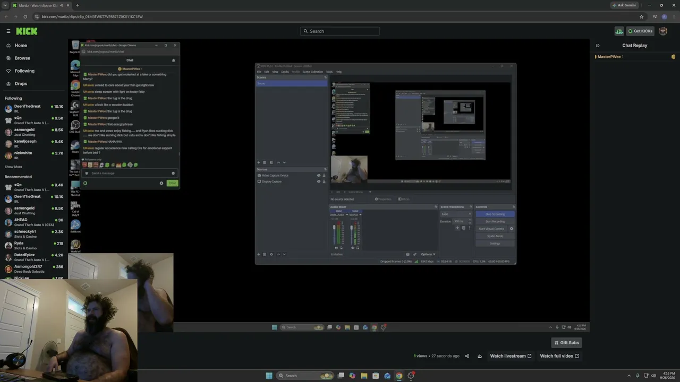Focus the Kick Search field
Screen dimensions: 680x382
(x=340, y=31)
